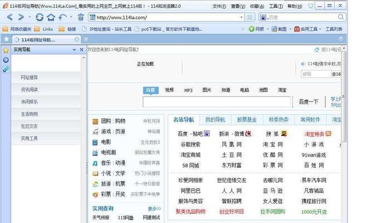Image resolution: width=371 pixels, height=223 pixels.
Task: Click the trash can clear-history icon
Action: (81, 17)
